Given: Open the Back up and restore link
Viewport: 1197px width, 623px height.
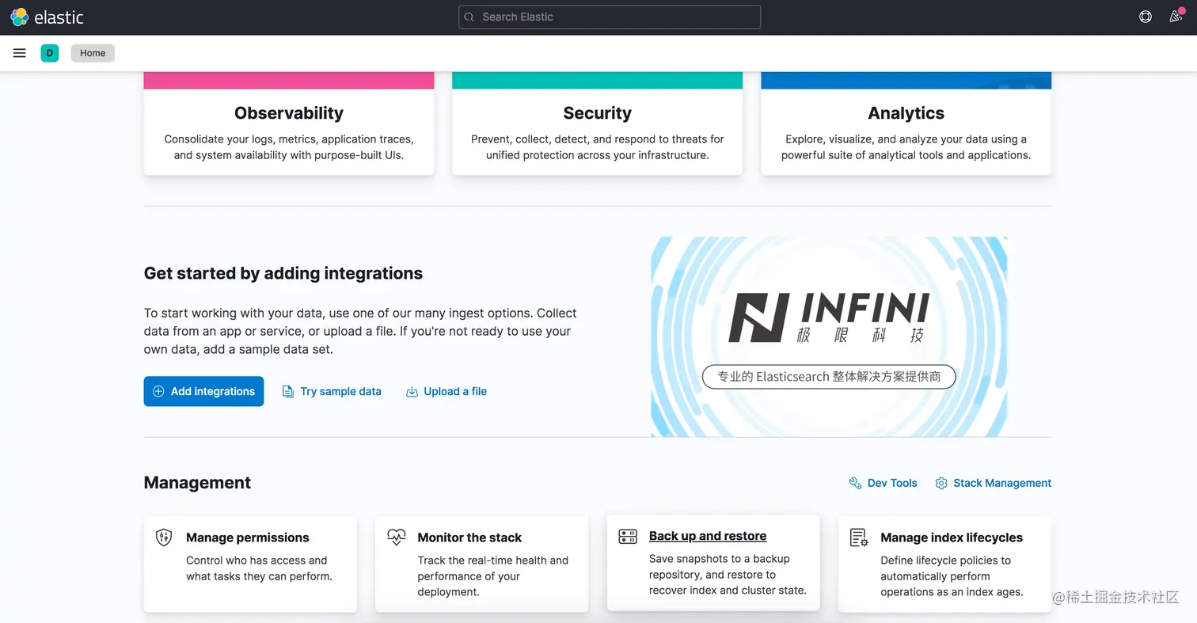Looking at the screenshot, I should coord(707,536).
